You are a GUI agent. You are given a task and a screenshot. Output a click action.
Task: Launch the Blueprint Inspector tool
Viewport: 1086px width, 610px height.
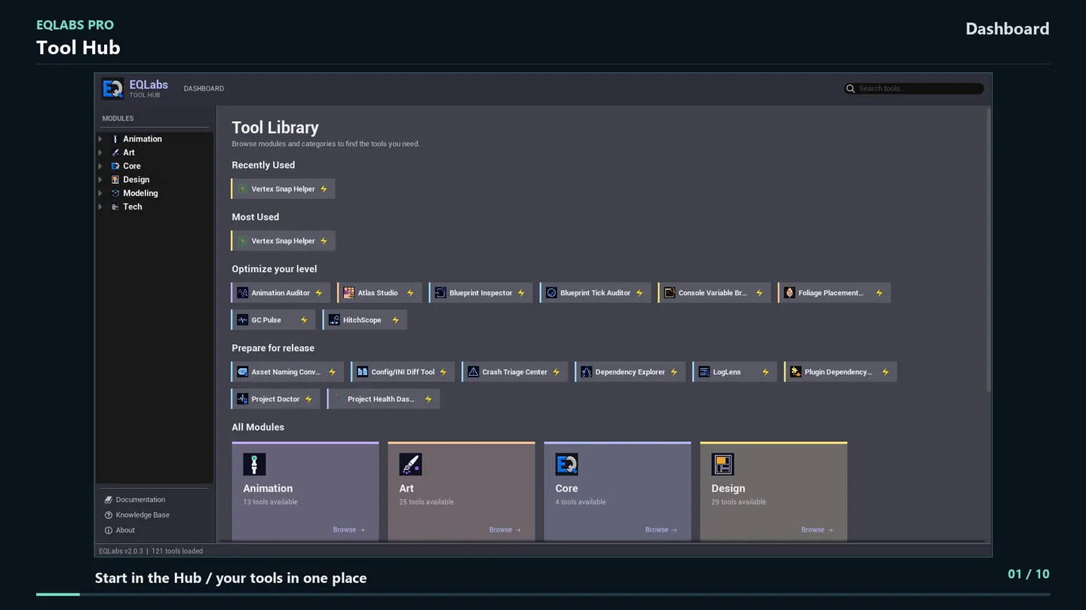tap(480, 293)
